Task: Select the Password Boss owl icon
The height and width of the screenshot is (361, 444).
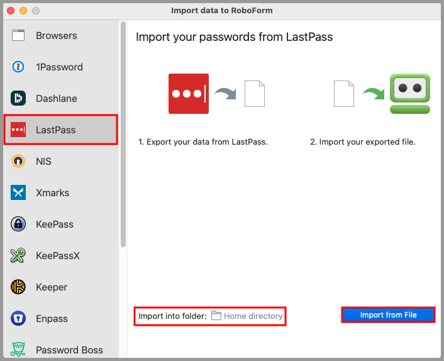Action: [x=18, y=350]
